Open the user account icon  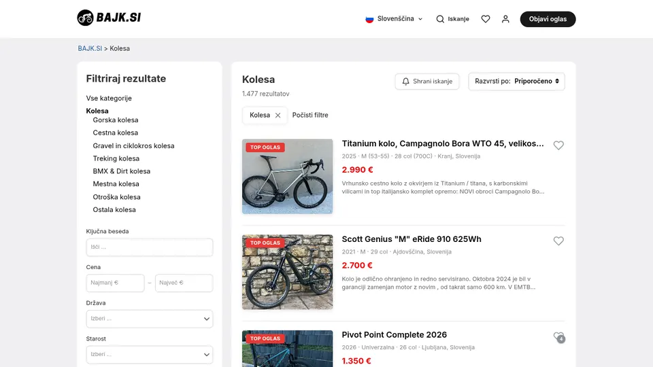505,19
